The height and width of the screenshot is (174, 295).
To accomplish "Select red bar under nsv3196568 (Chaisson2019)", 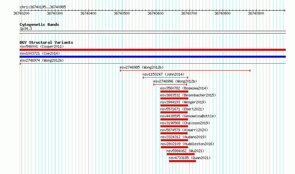I will 174,126.
